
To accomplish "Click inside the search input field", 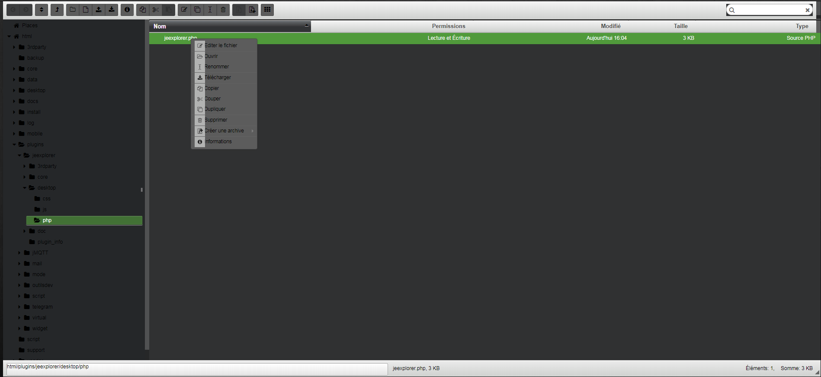I will 769,10.
